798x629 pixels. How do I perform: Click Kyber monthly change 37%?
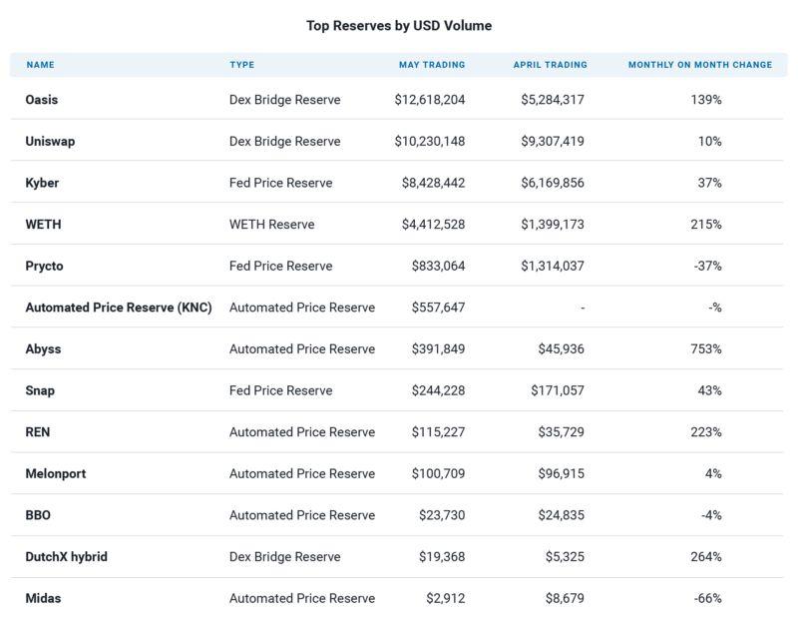click(709, 183)
